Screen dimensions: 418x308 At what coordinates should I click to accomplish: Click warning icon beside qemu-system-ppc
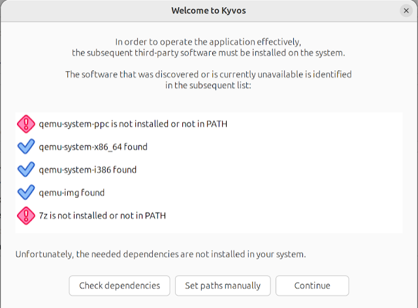[26, 124]
